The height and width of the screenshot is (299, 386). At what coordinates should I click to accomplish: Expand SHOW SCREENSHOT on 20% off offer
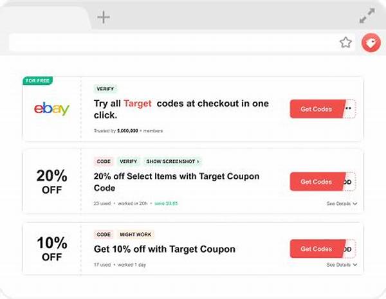point(172,161)
